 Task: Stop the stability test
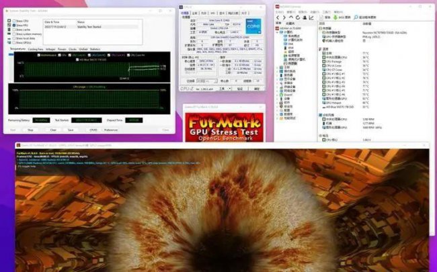point(30,130)
